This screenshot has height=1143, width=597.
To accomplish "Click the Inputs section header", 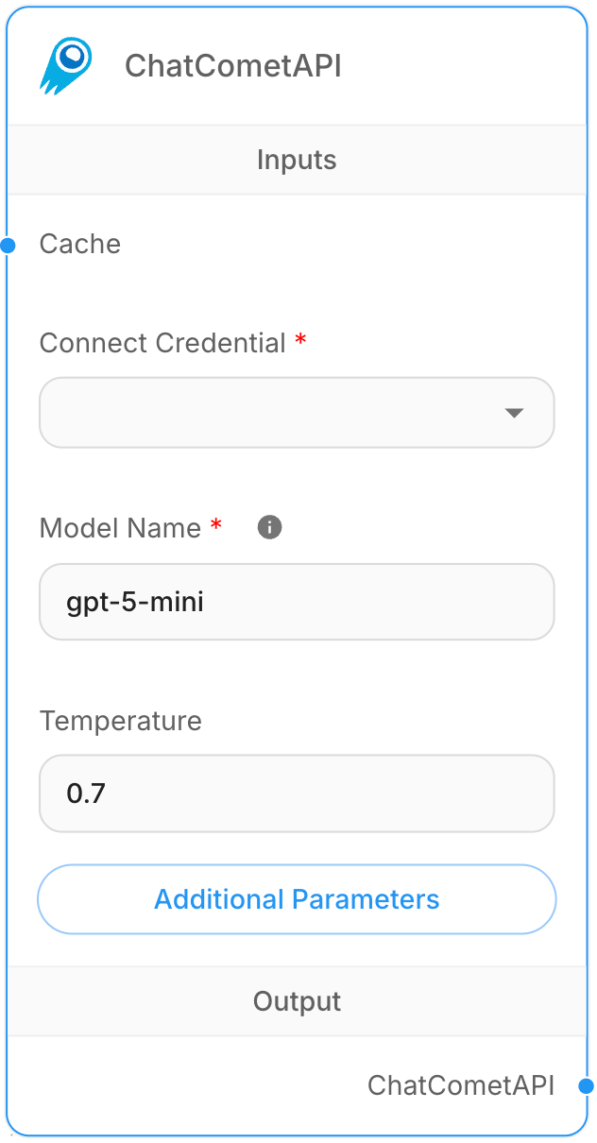I will (297, 160).
